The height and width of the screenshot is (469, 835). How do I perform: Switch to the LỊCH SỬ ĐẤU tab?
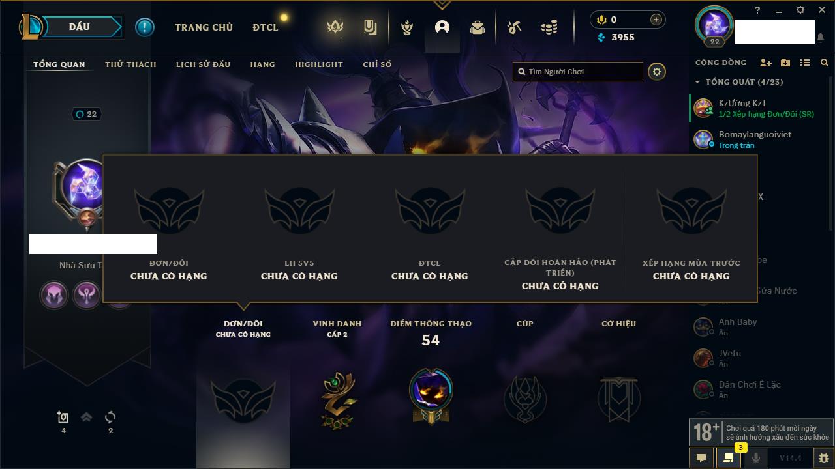coord(203,64)
